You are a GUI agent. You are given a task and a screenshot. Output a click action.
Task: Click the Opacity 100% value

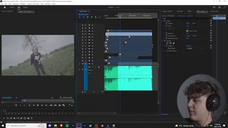tap(189, 46)
